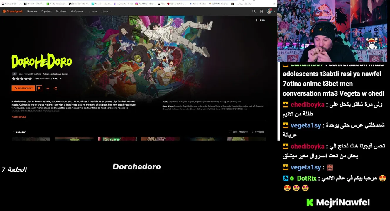The image size is (390, 211).
Task: Add the series to a list with plus icon
Action: click(48, 88)
